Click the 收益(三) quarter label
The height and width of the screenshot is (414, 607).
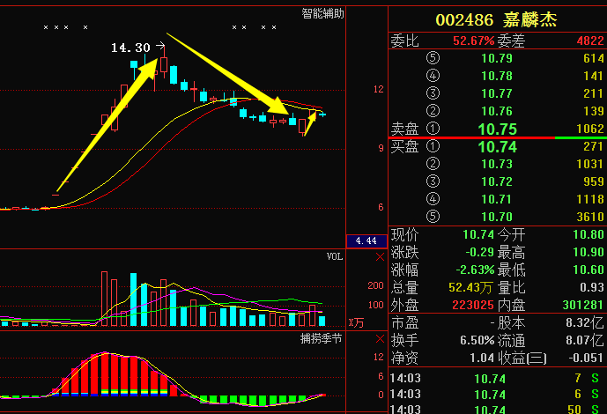click(522, 358)
